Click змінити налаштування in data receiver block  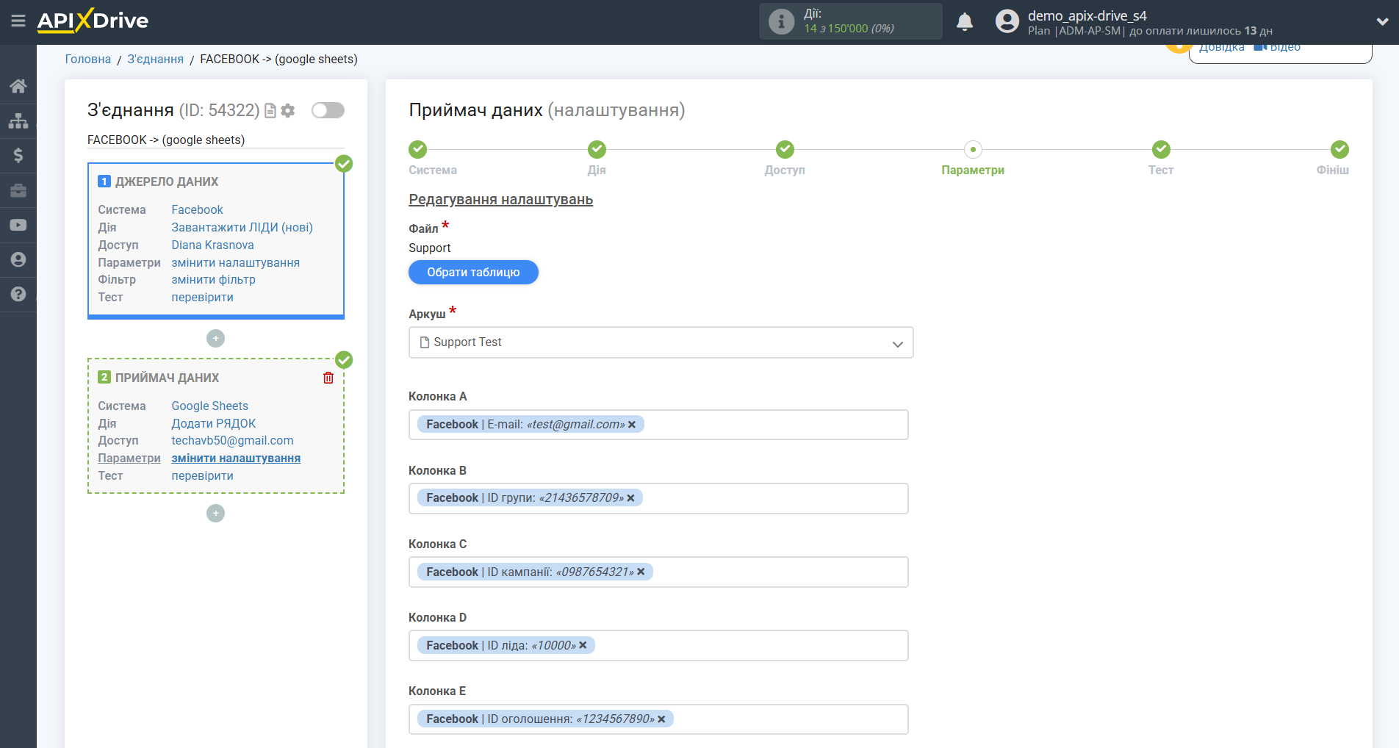point(236,458)
